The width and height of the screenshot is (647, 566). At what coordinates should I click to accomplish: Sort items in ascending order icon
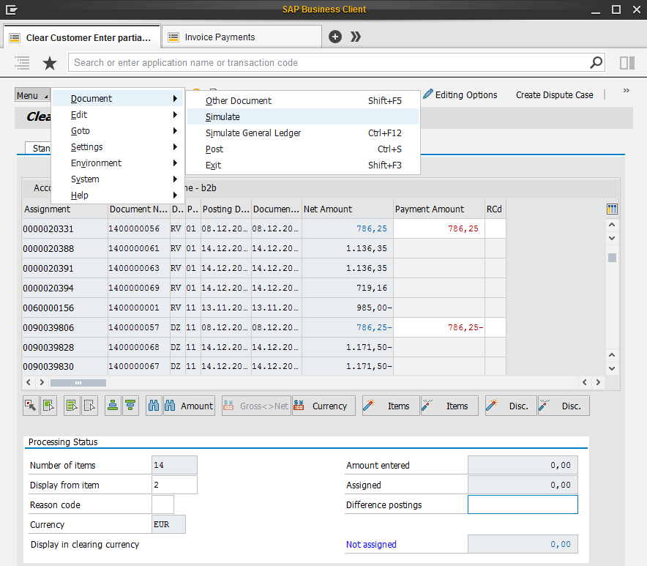[113, 406]
